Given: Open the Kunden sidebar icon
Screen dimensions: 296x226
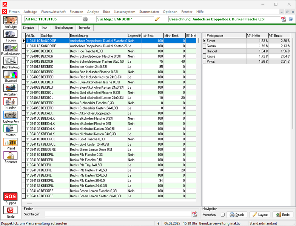Looking at the screenshot, I should (11, 101).
